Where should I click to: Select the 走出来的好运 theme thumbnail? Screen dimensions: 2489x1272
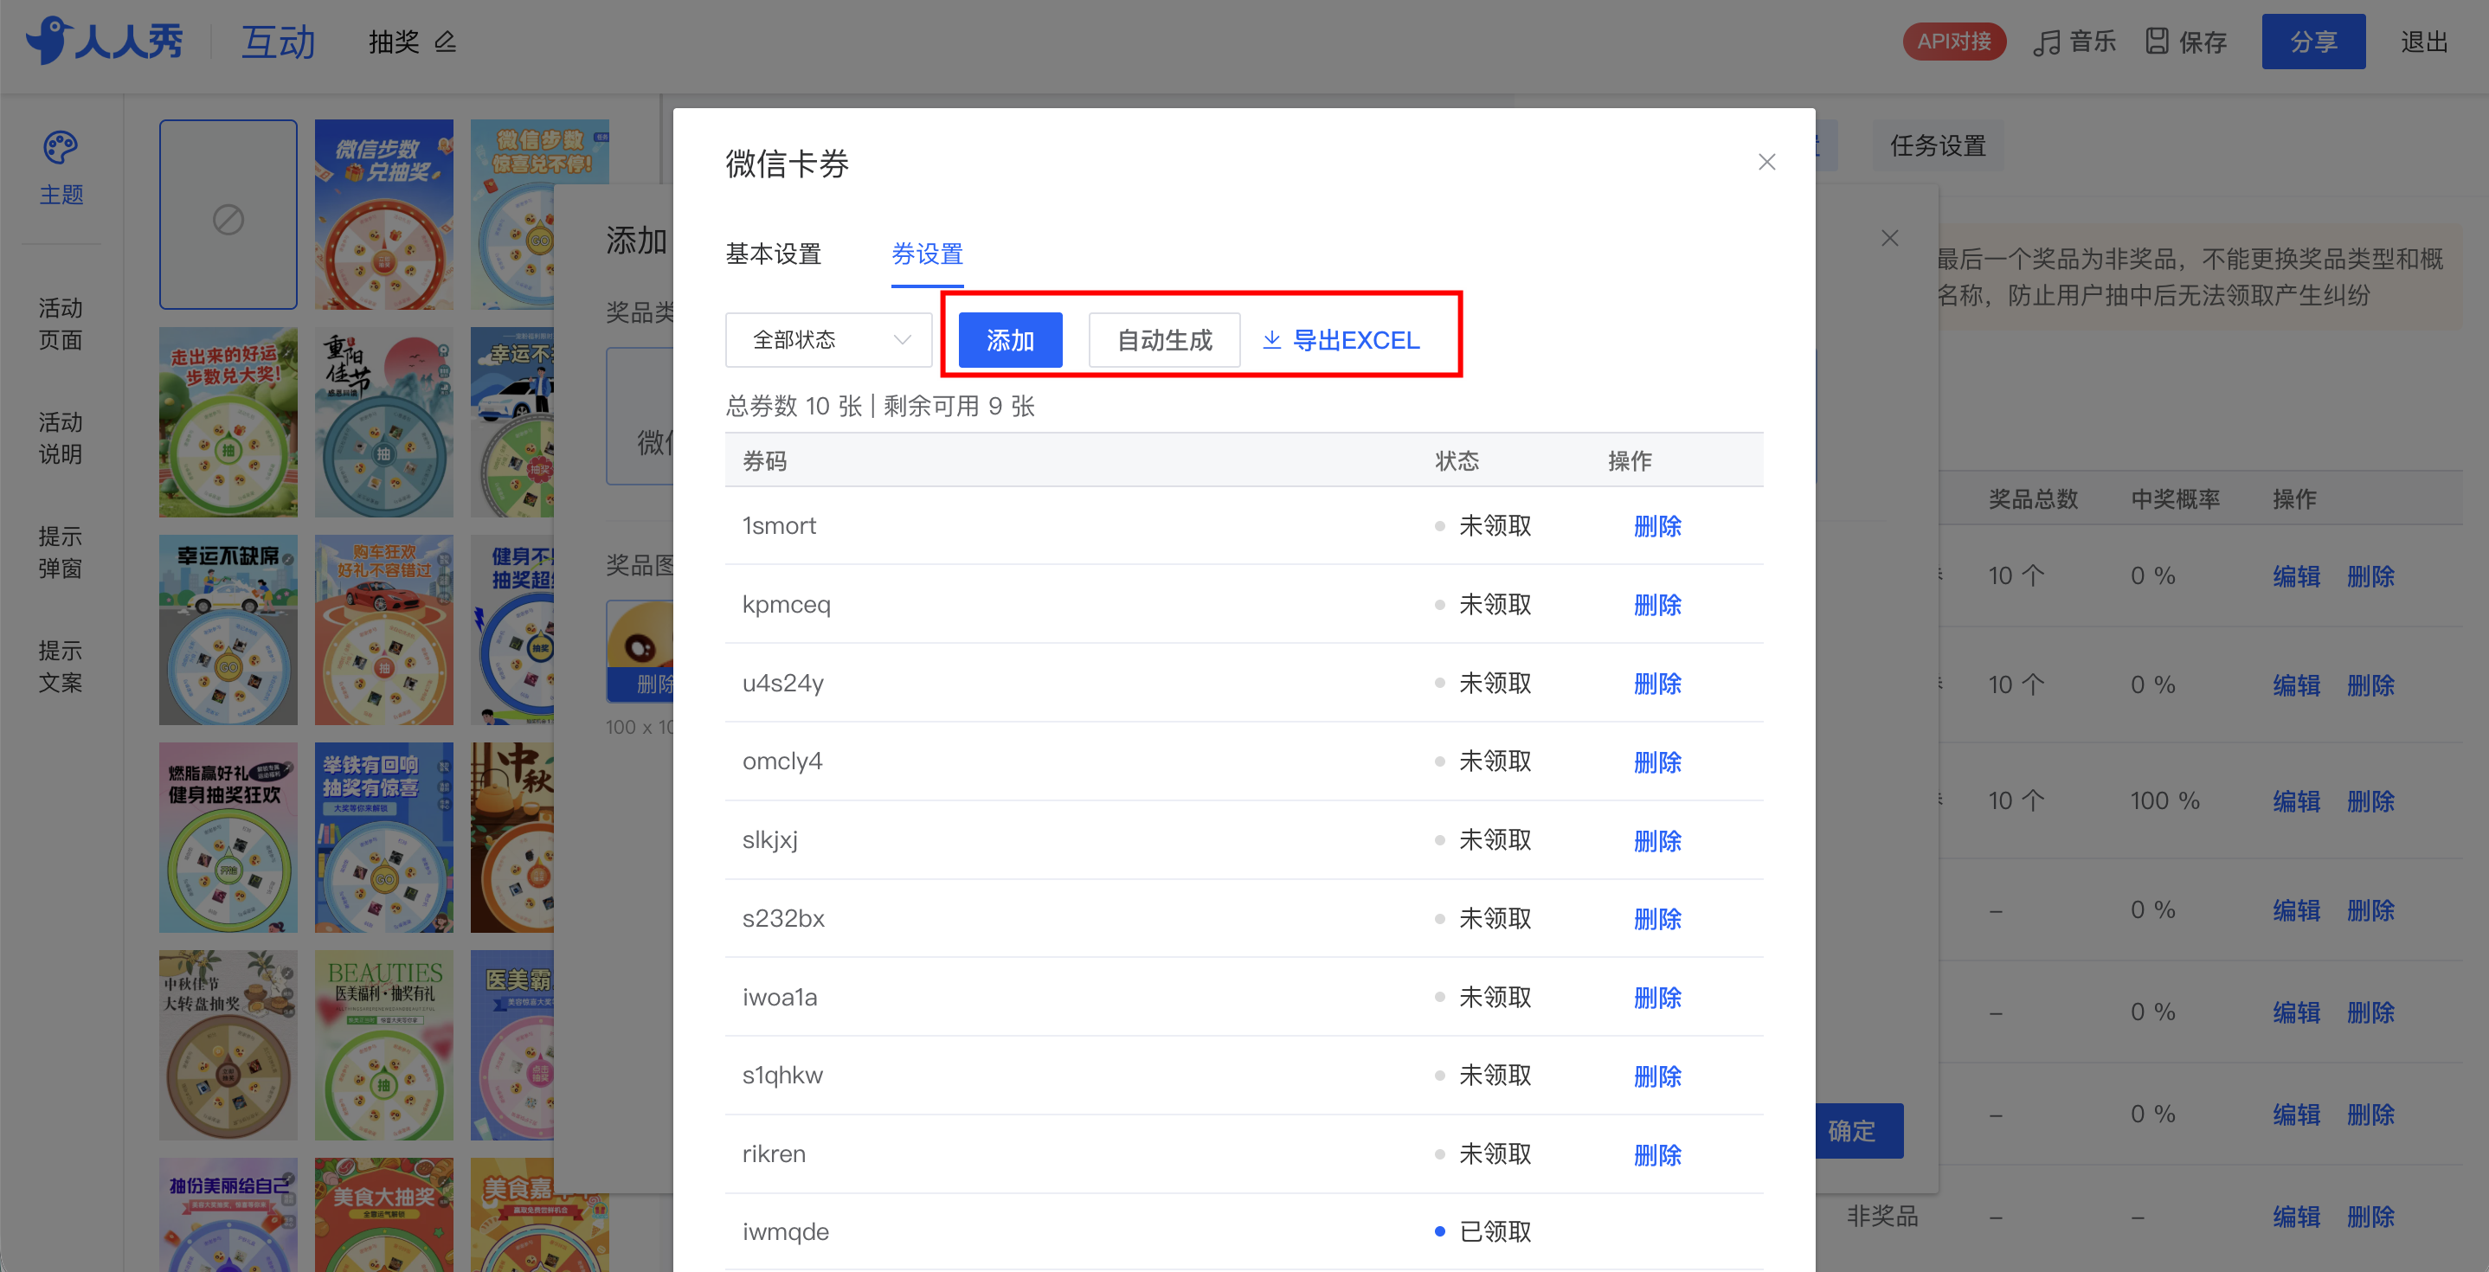[228, 422]
